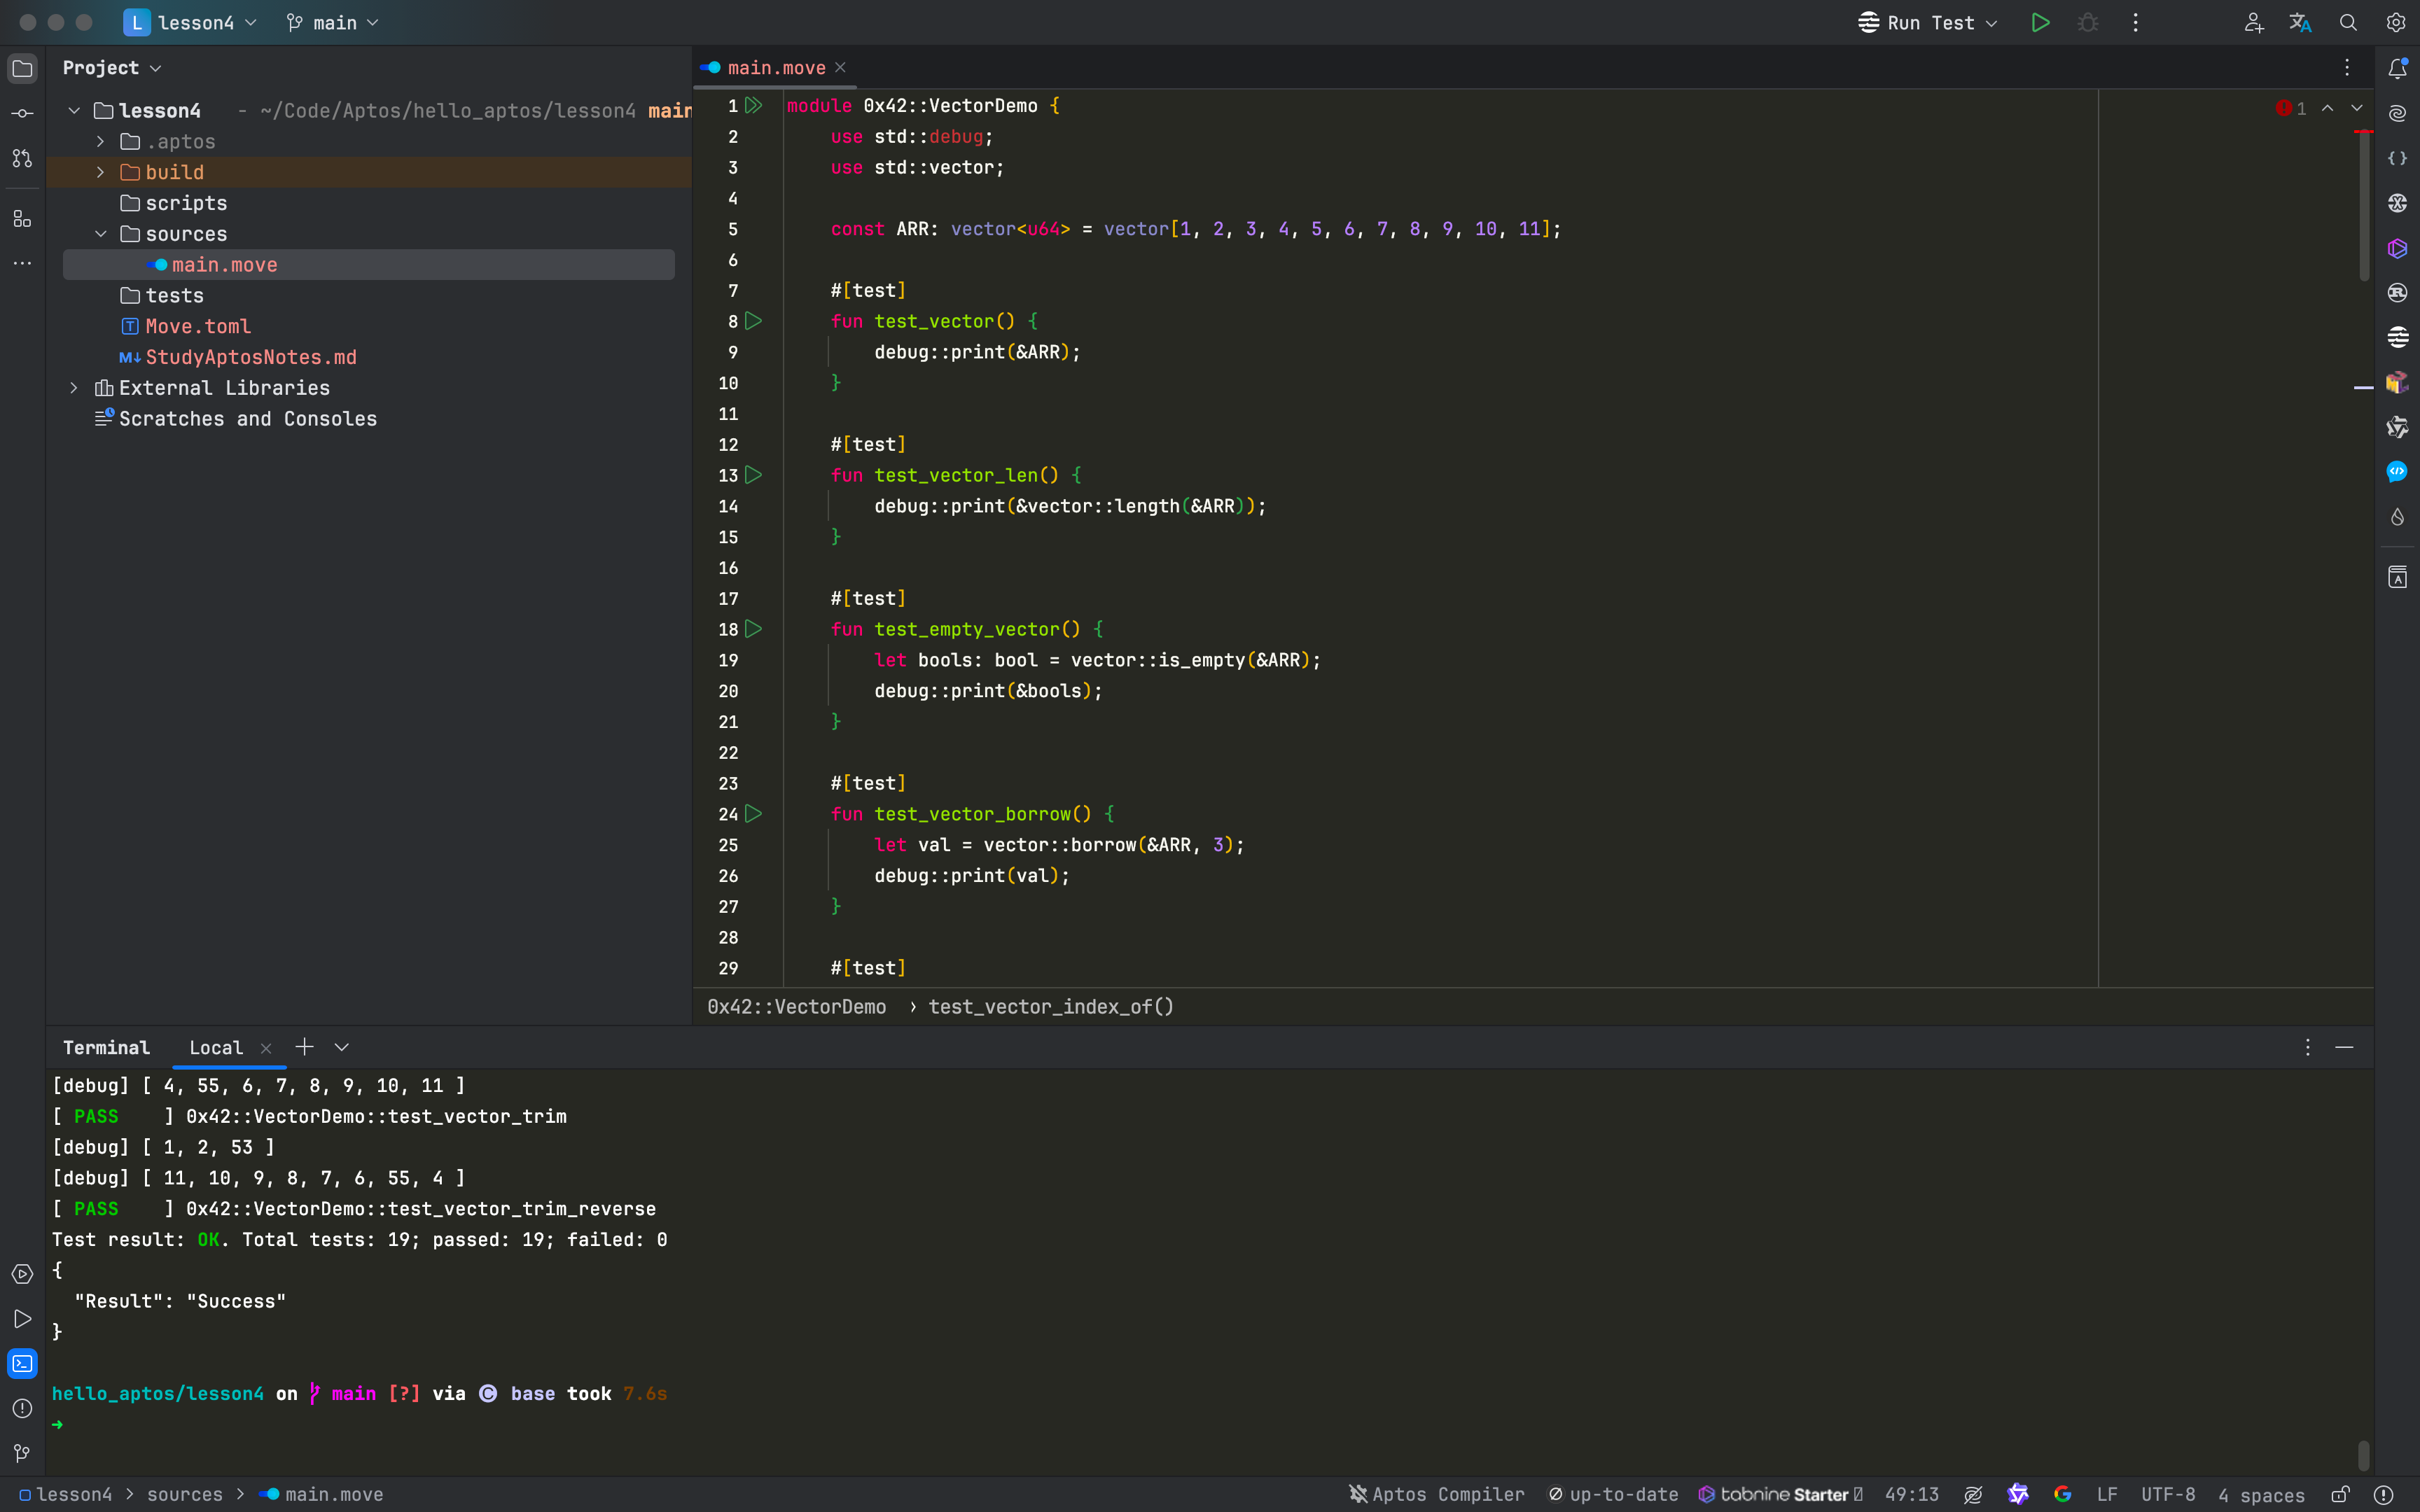The height and width of the screenshot is (1512, 2420).
Task: Collapse the sources folder
Action: tap(101, 234)
